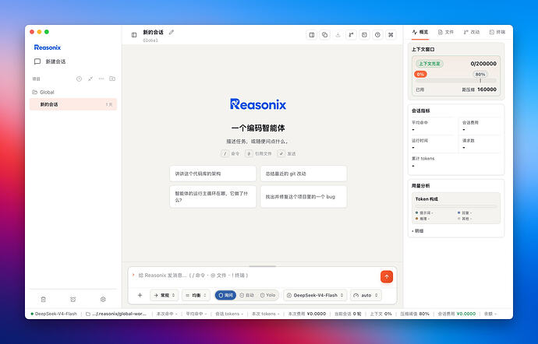Click 当前会话 0 轮 in the status bar
The image size is (538, 344).
click(x=348, y=314)
